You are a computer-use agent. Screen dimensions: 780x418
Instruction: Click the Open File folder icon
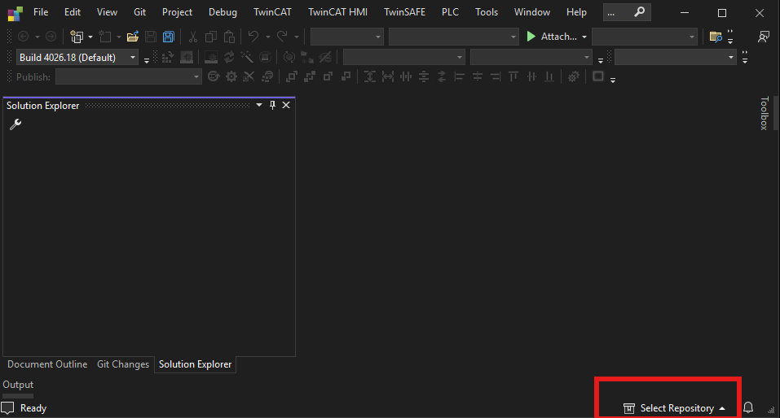click(x=132, y=37)
